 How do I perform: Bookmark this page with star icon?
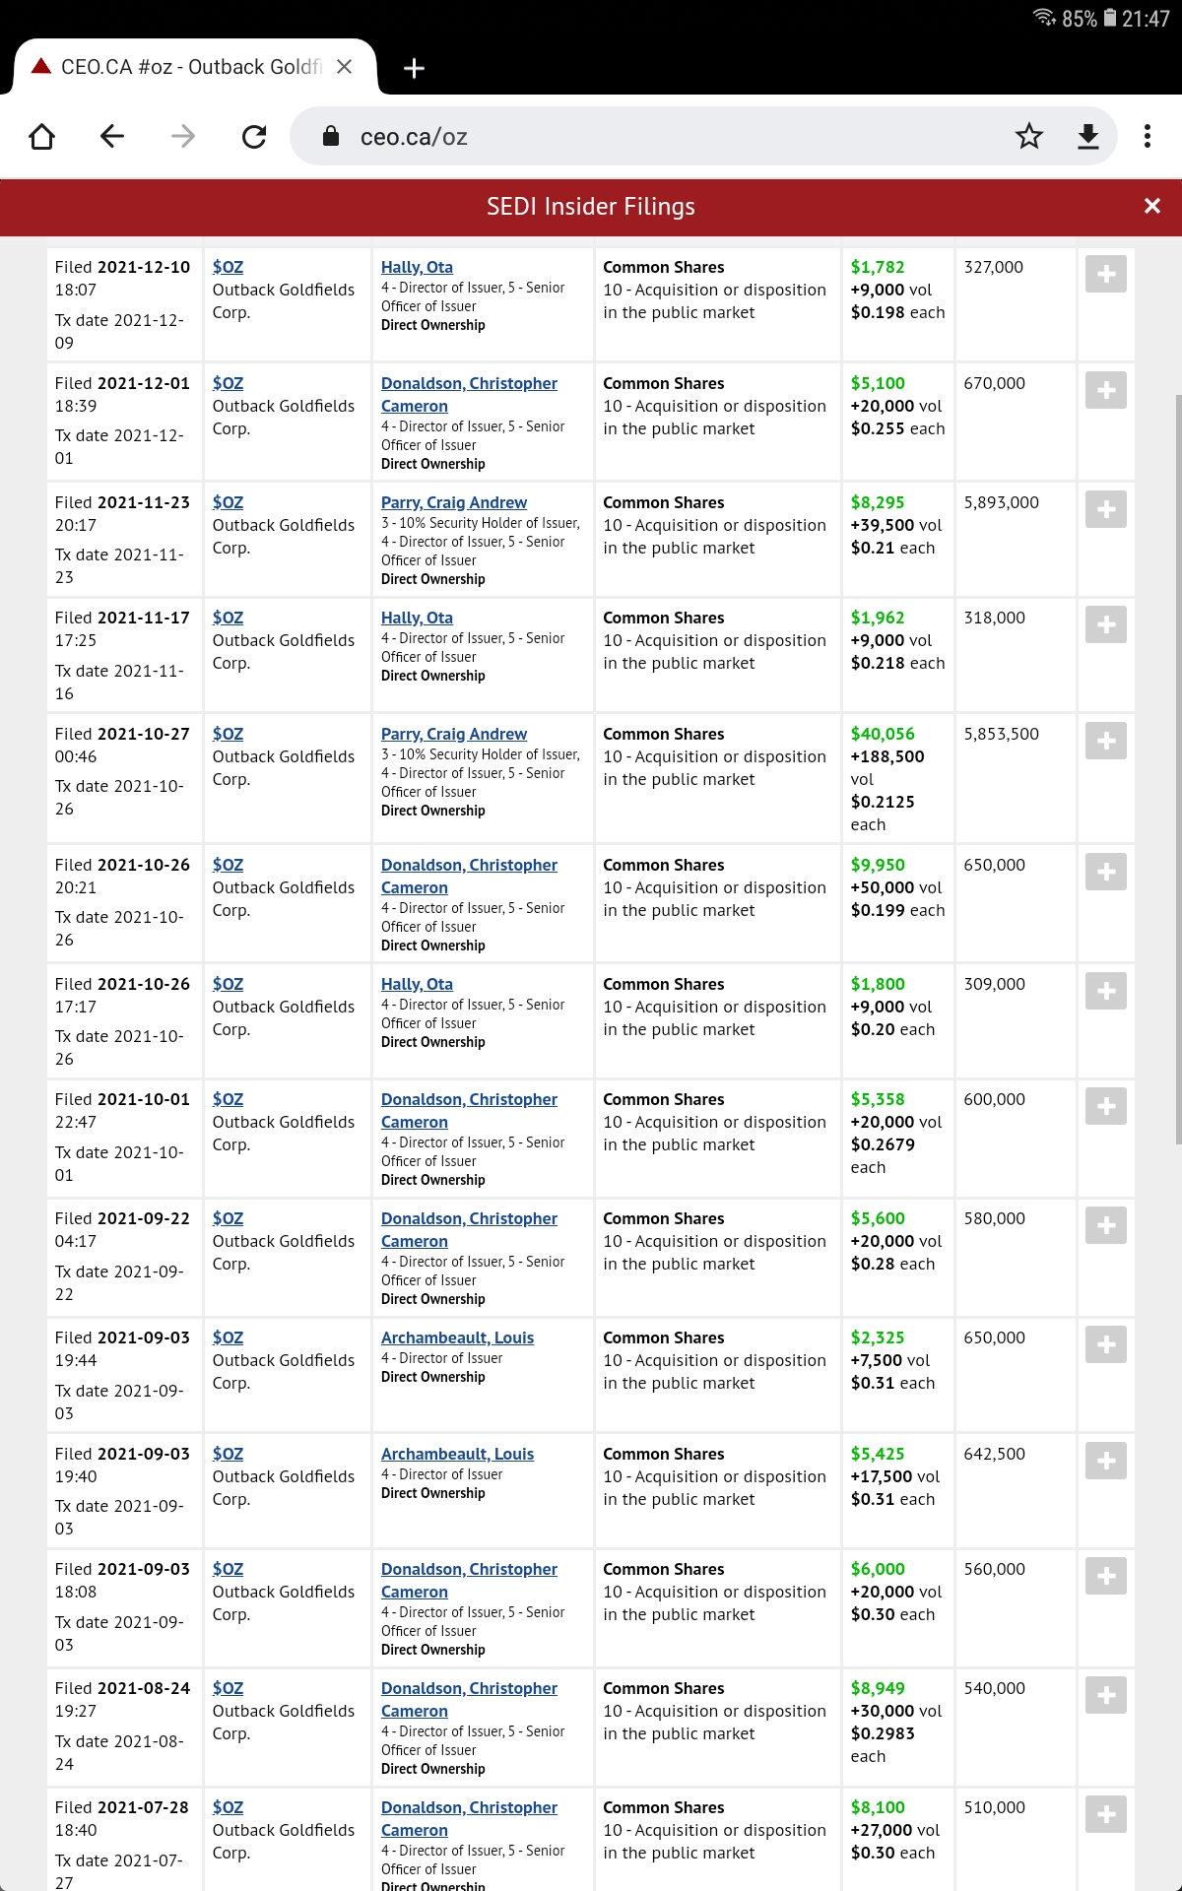pos(1029,136)
